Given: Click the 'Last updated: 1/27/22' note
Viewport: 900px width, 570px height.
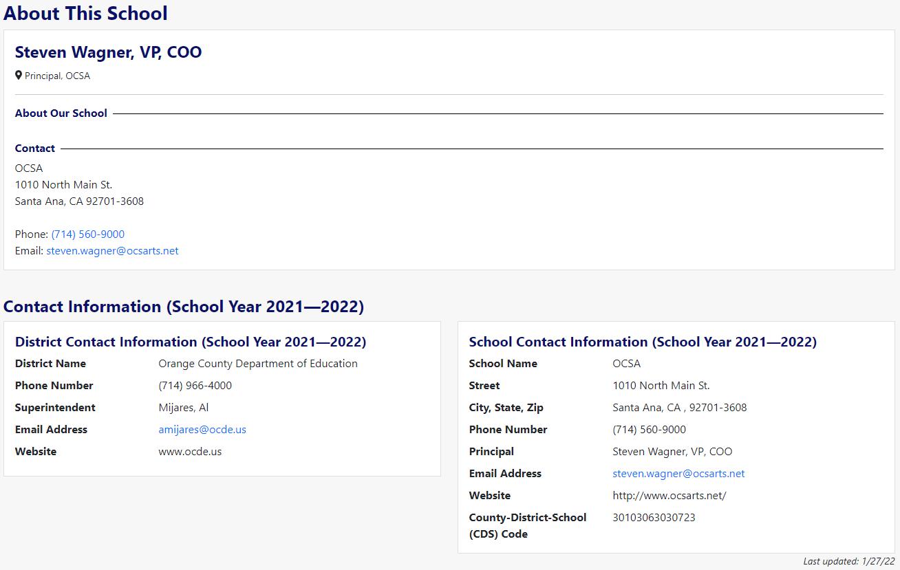Looking at the screenshot, I should click(849, 561).
